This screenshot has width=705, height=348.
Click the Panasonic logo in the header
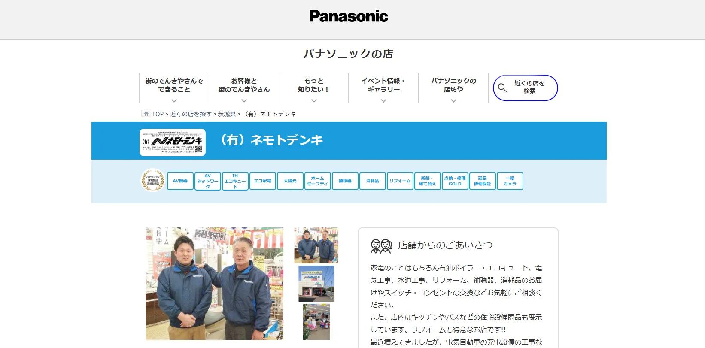tap(348, 16)
